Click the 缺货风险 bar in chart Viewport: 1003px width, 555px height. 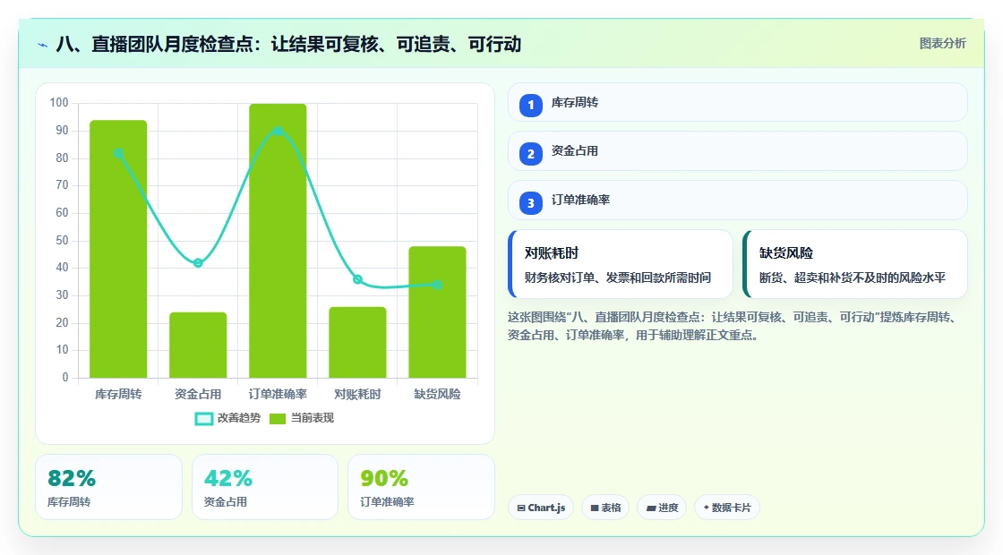pos(438,312)
